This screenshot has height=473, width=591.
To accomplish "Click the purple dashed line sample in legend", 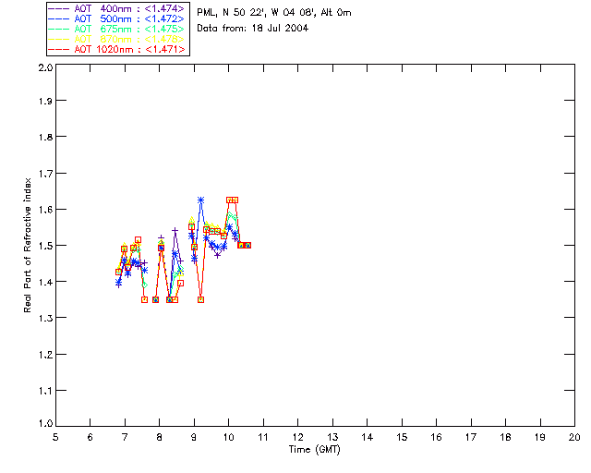I will click(x=59, y=8).
